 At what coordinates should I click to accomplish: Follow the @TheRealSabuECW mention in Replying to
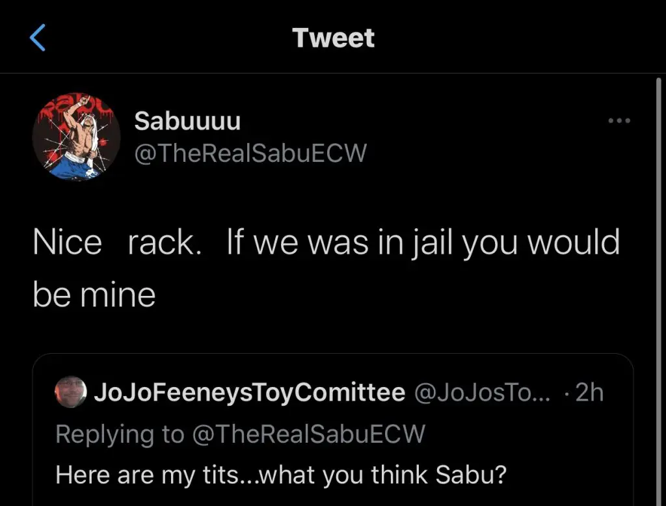(x=307, y=434)
